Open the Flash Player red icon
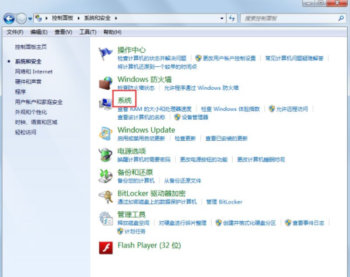Screen dimensions: 350x277 tap(106, 248)
